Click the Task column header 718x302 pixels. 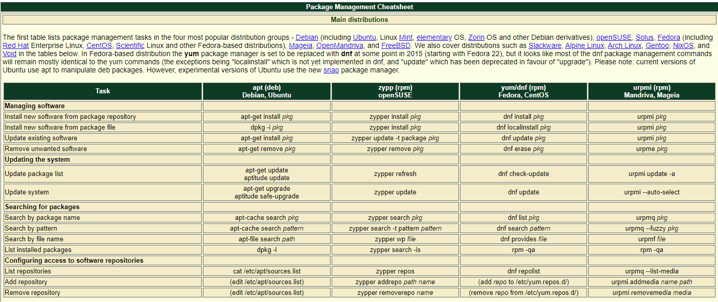(x=103, y=91)
